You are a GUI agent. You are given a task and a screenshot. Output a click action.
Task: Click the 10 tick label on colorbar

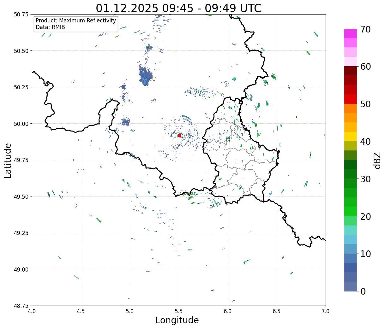pyautogui.click(x=365, y=254)
